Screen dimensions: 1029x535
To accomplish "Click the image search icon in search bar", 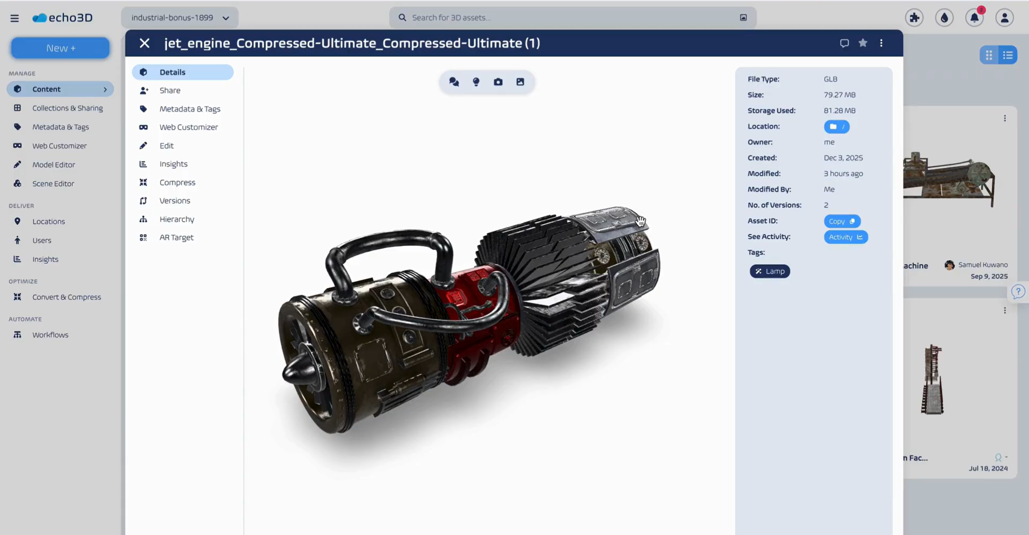I will pos(743,17).
